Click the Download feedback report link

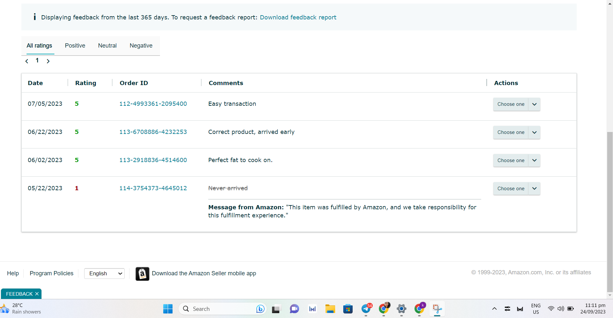(x=298, y=17)
